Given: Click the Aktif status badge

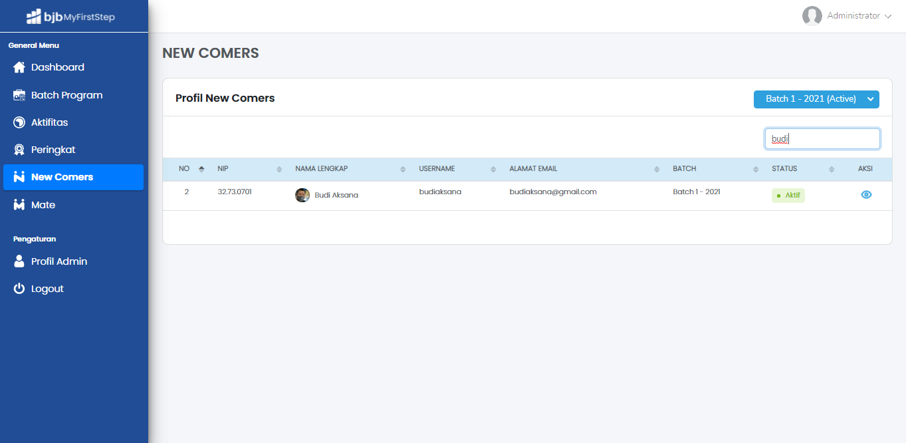Looking at the screenshot, I should pos(788,196).
